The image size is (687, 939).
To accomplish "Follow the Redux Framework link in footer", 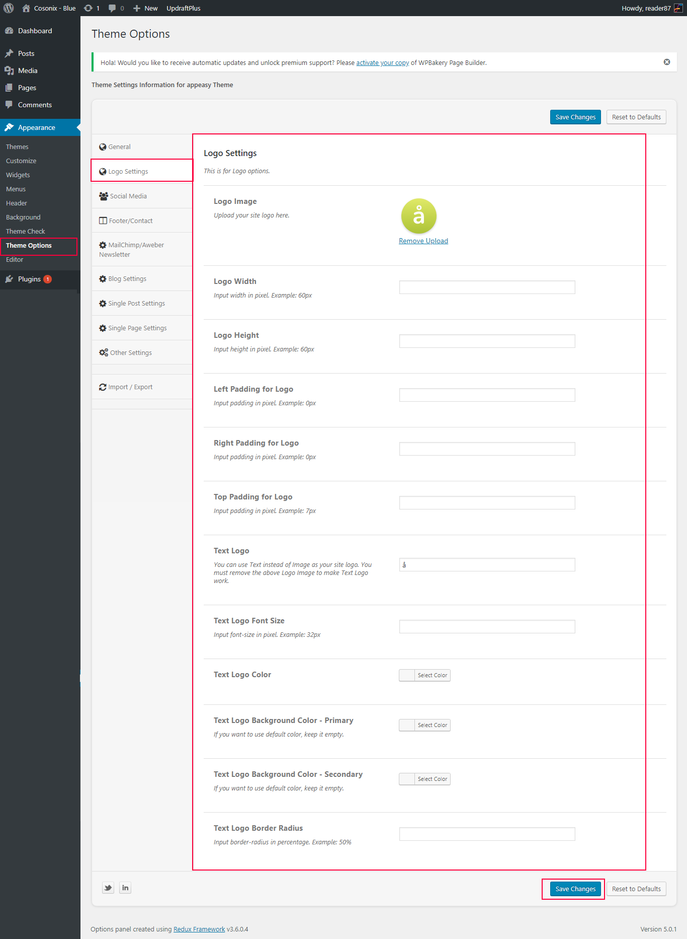I will tap(199, 929).
